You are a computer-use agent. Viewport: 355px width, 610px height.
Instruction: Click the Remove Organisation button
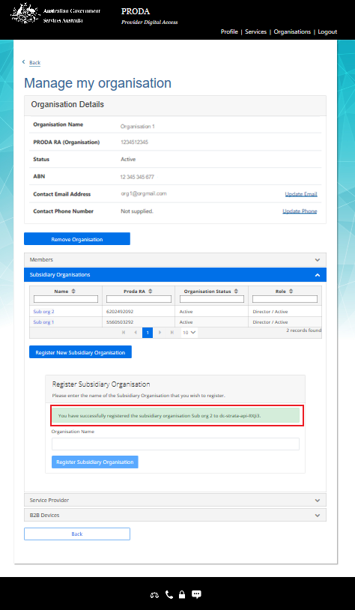pos(77,239)
